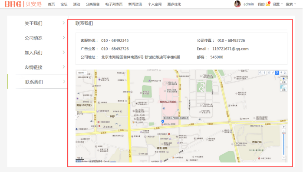Open the city selector dropdown on map

(82, 73)
